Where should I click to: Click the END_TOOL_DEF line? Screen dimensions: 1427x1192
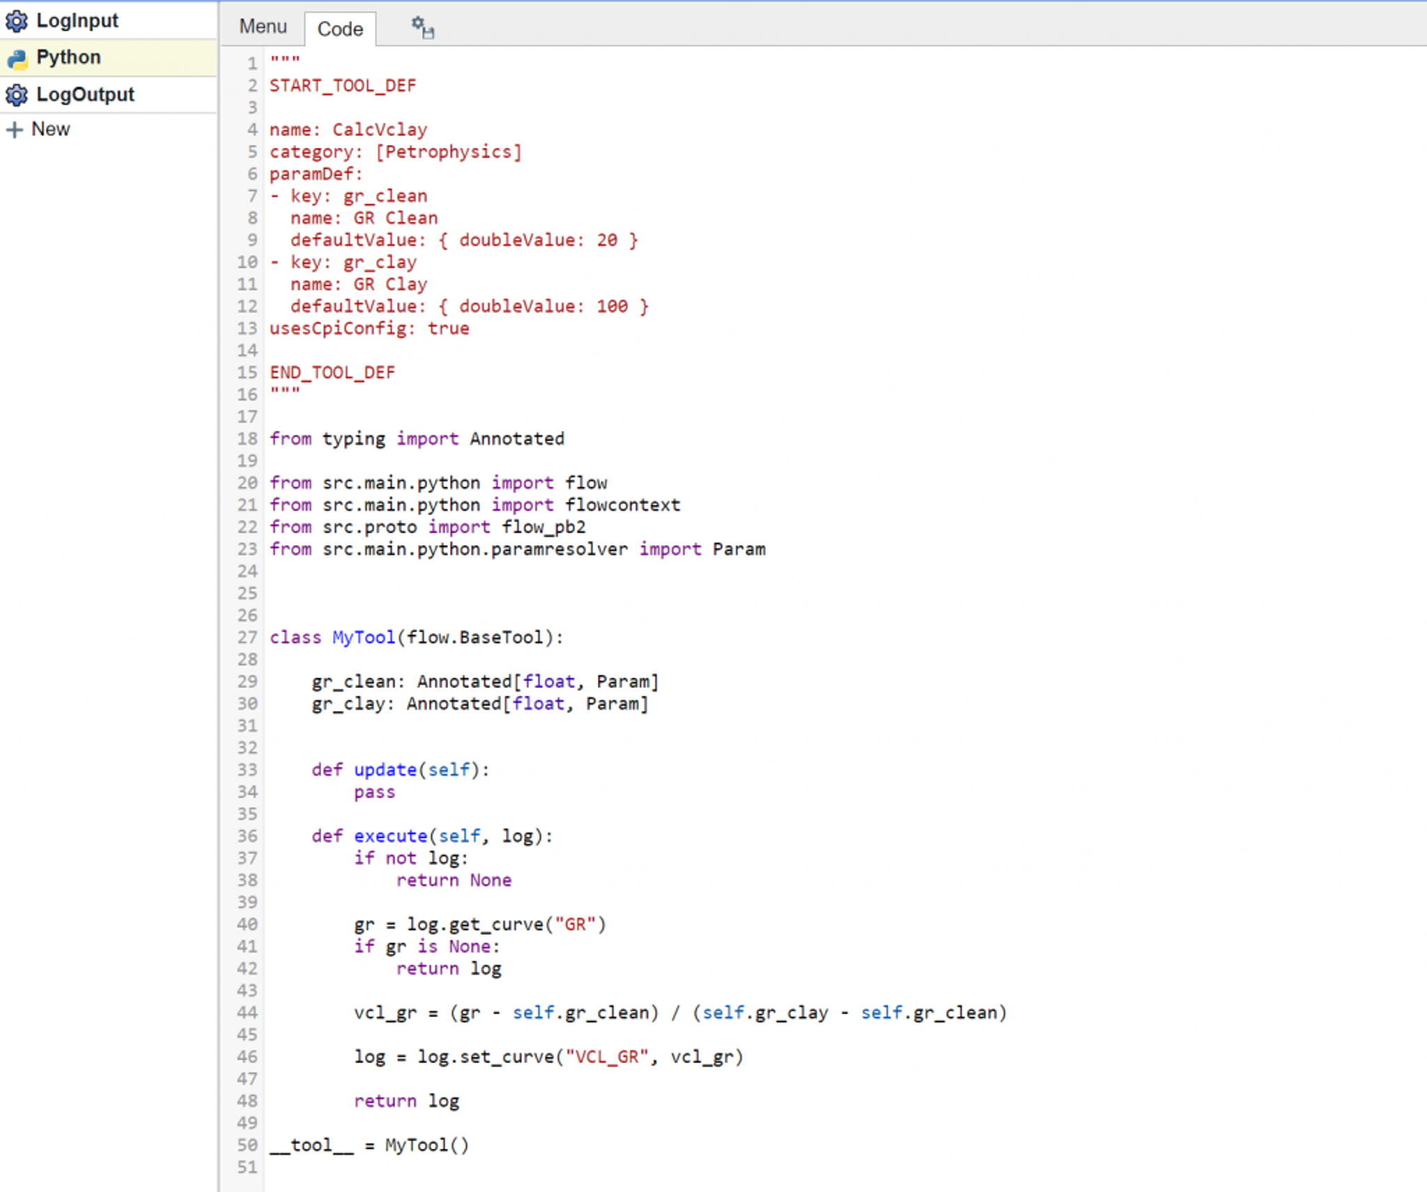point(332,373)
